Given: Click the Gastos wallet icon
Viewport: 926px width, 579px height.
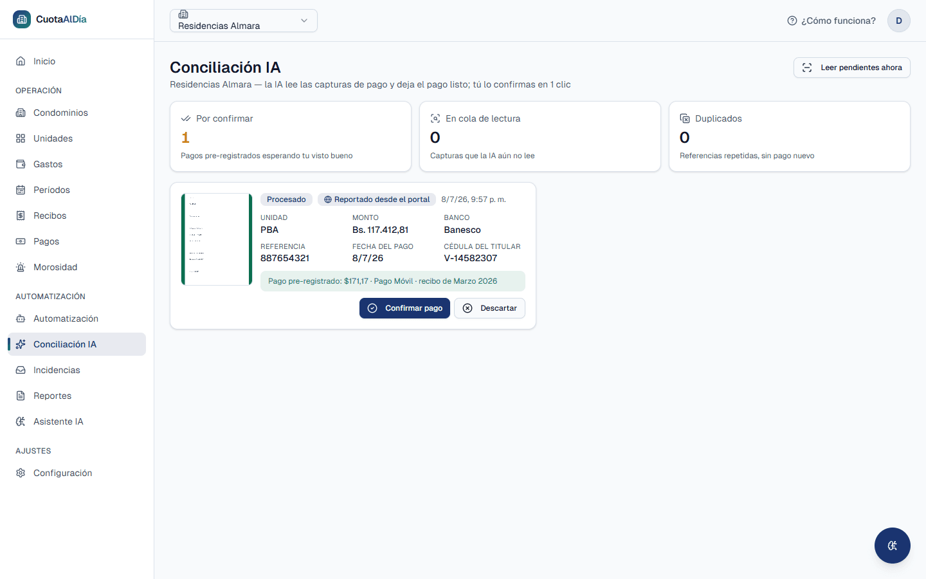Looking at the screenshot, I should pyautogui.click(x=21, y=164).
